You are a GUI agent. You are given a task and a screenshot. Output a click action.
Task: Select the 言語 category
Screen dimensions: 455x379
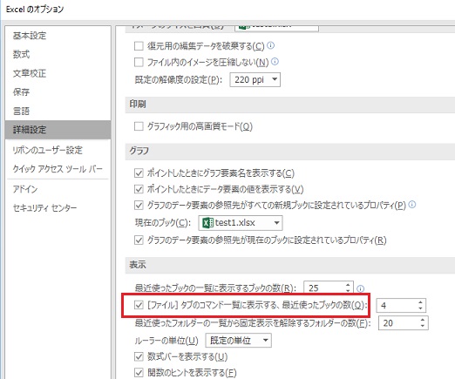pos(21,111)
